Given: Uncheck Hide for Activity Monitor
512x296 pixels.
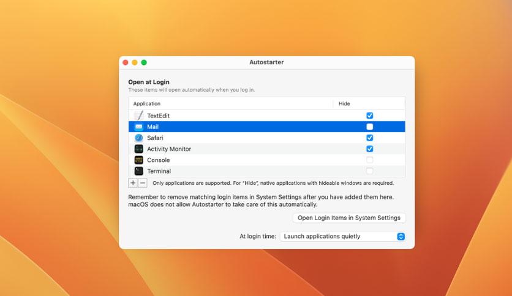Looking at the screenshot, I should pos(370,149).
